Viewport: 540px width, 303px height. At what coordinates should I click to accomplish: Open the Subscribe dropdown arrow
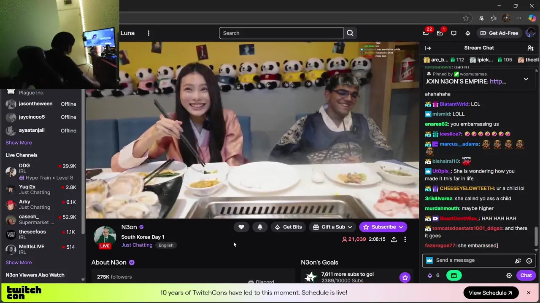point(401,227)
